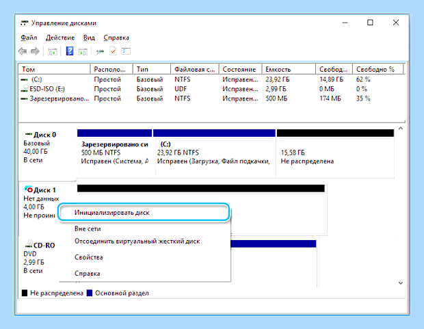424x329 pixels.
Task: Toggle the action pane toolbar icon
Action: click(83, 51)
